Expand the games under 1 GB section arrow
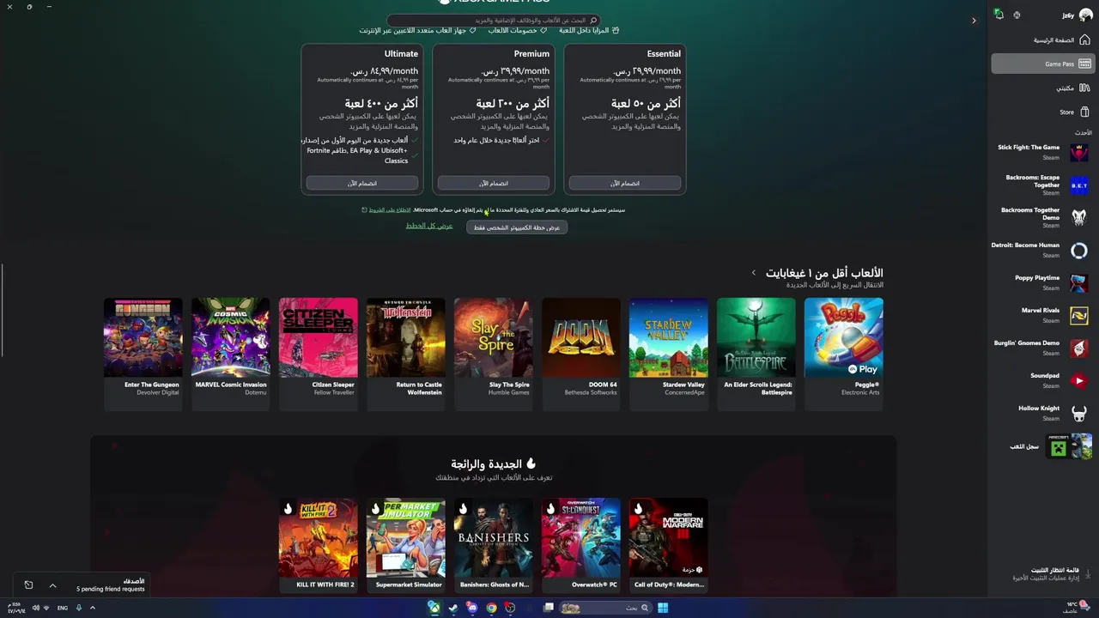 pyautogui.click(x=753, y=273)
